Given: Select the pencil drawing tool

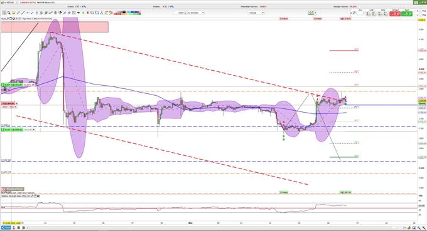Looking at the screenshot, I should click(18, 13).
